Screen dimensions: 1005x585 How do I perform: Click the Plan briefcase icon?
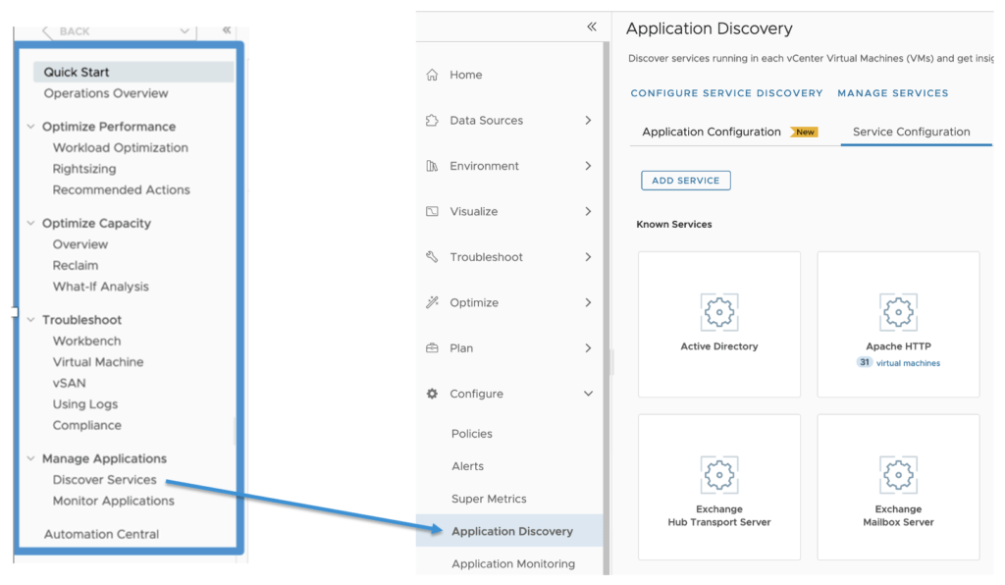point(432,348)
